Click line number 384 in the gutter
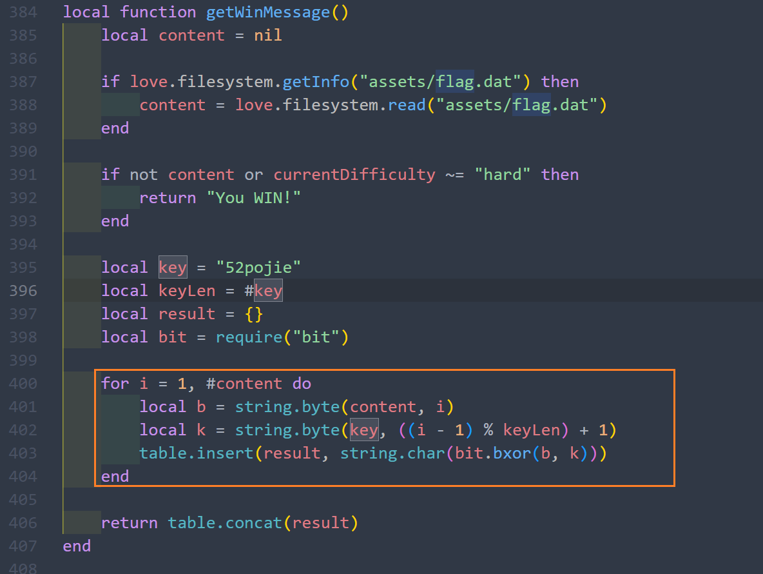This screenshot has height=574, width=763. (23, 12)
